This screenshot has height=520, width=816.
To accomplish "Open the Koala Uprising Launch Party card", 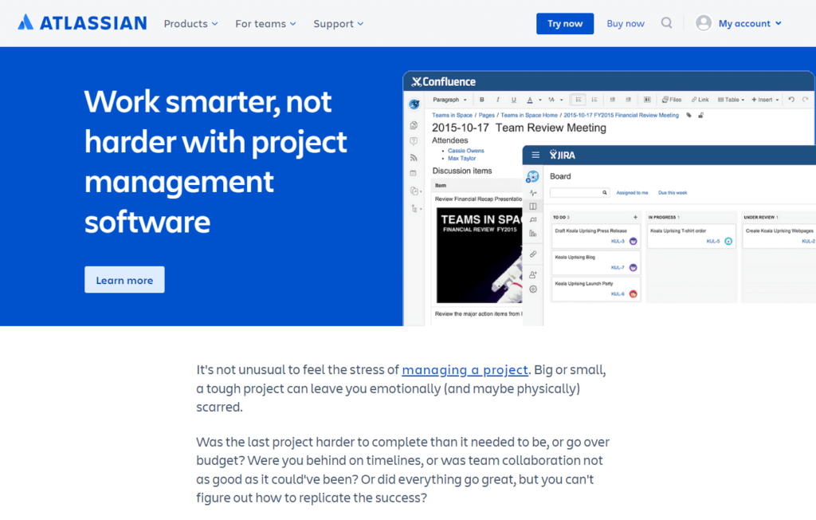I will tap(596, 290).
